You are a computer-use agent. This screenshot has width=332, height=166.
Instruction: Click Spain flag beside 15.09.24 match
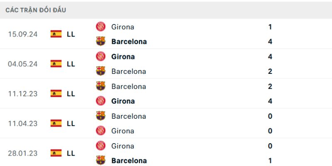click(x=56, y=34)
